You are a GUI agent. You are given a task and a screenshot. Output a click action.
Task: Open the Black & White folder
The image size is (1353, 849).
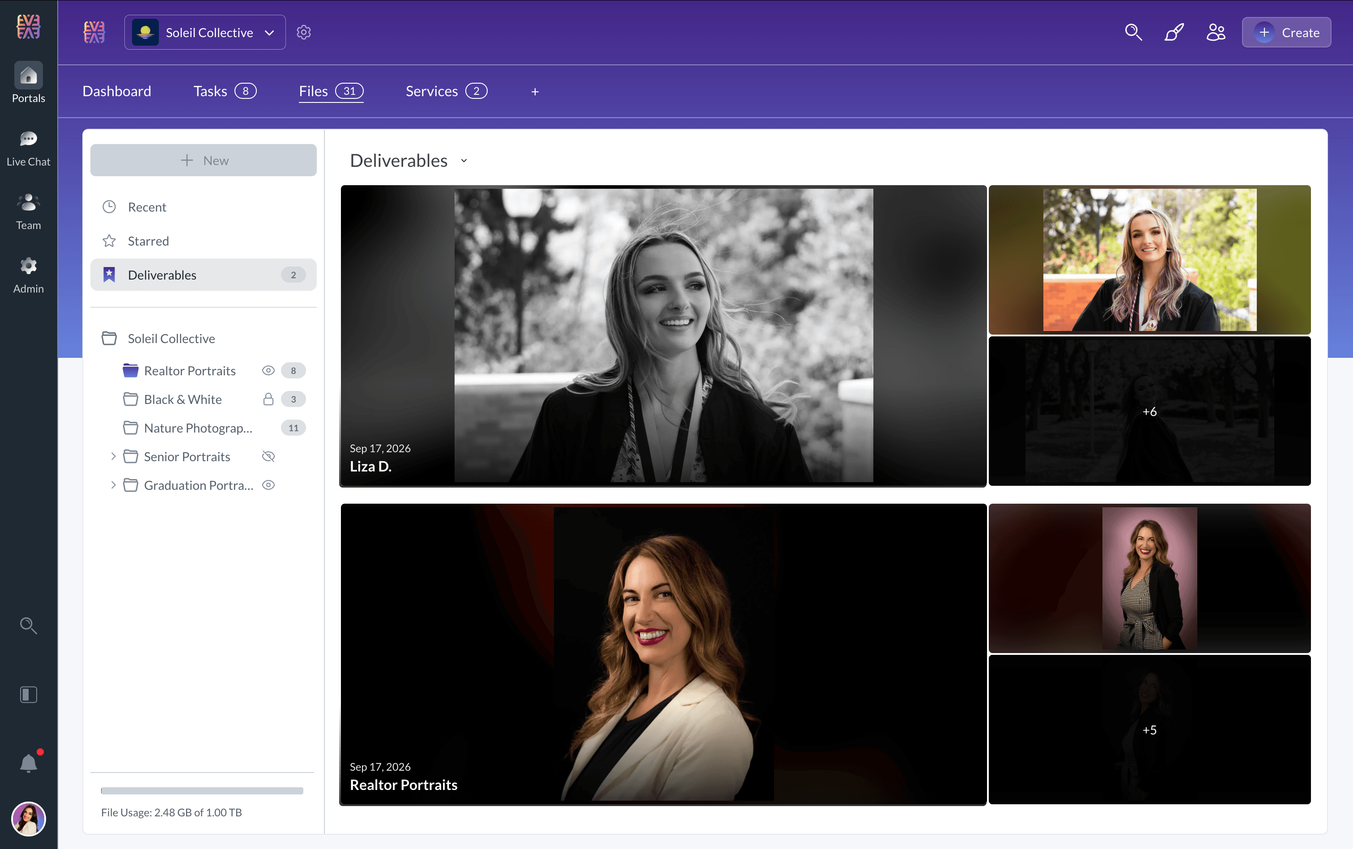click(183, 399)
